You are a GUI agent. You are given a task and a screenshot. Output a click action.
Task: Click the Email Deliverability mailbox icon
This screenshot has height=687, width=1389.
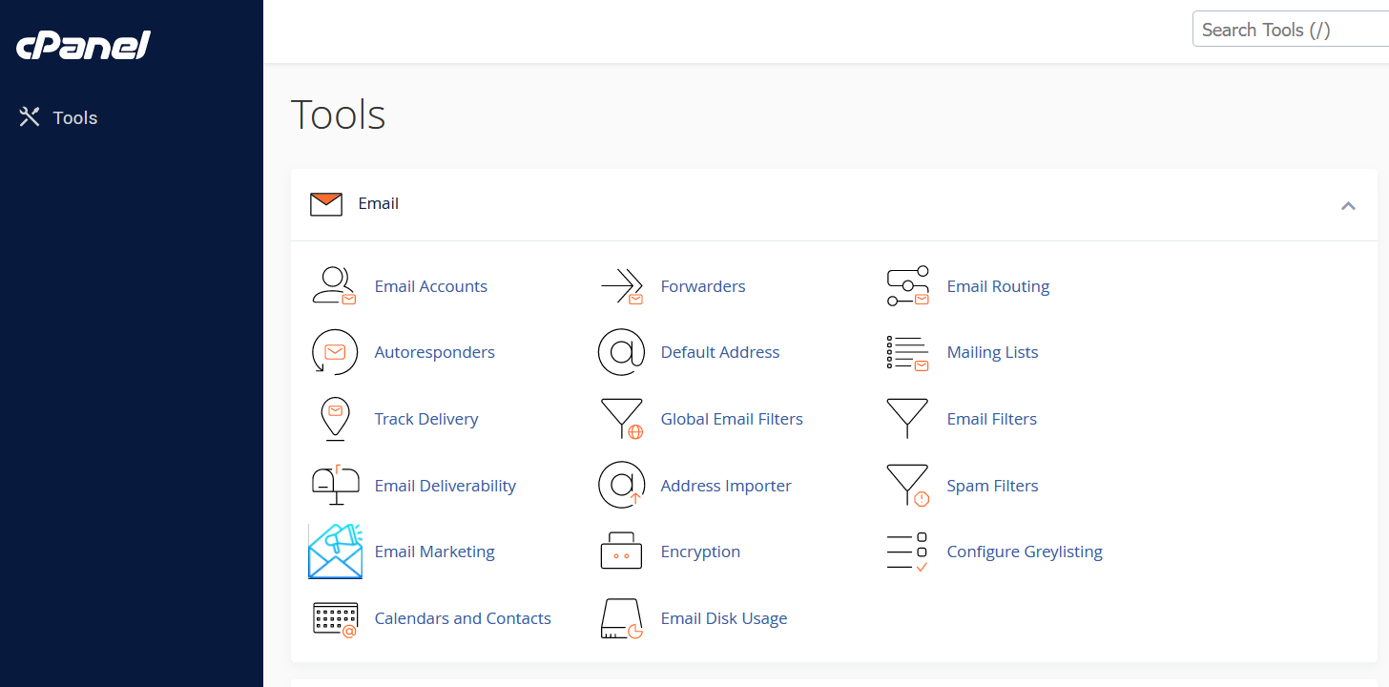point(335,485)
